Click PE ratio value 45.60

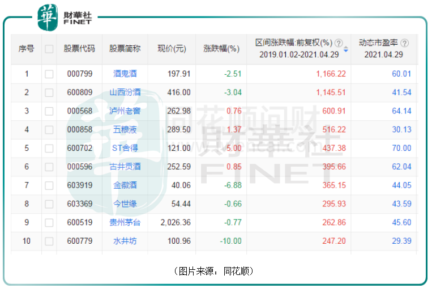(401, 223)
